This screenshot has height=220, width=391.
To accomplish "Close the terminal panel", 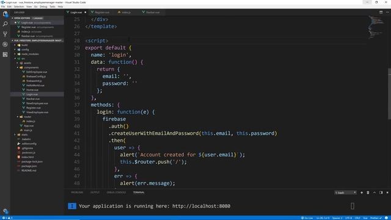I will [x=387, y=193].
